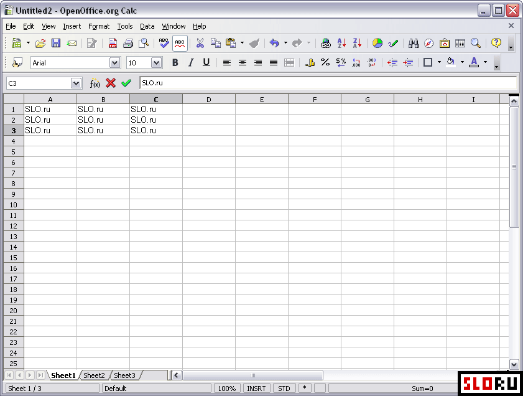Apply the Font Color swatch
Viewport: 523px width, 396px height.
(x=474, y=62)
